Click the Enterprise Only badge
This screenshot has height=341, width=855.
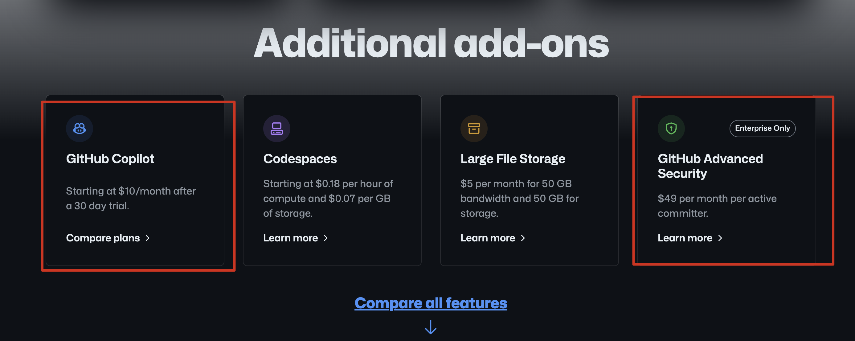point(762,129)
